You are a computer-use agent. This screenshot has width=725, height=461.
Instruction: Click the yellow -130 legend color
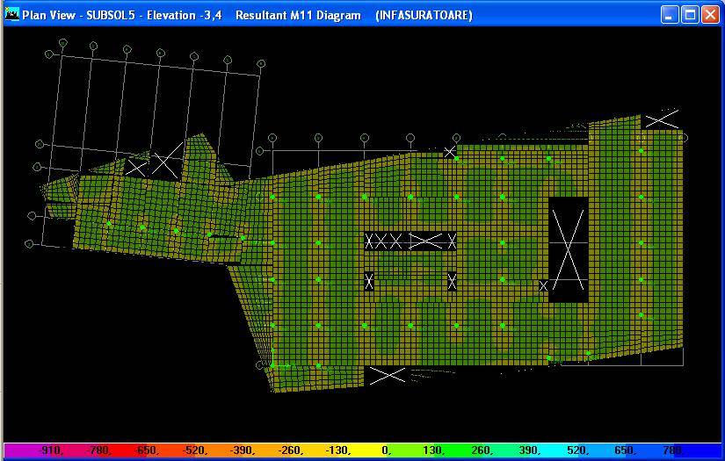pos(337,450)
